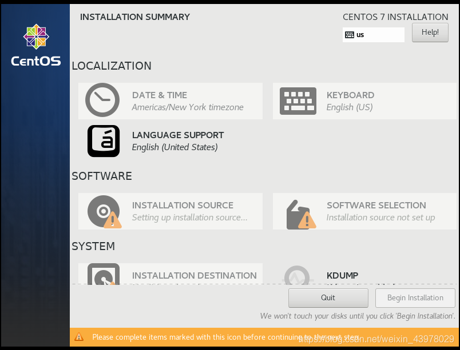The width and height of the screenshot is (460, 350).
Task: Open Installation Destination disk icon
Action: 104,274
